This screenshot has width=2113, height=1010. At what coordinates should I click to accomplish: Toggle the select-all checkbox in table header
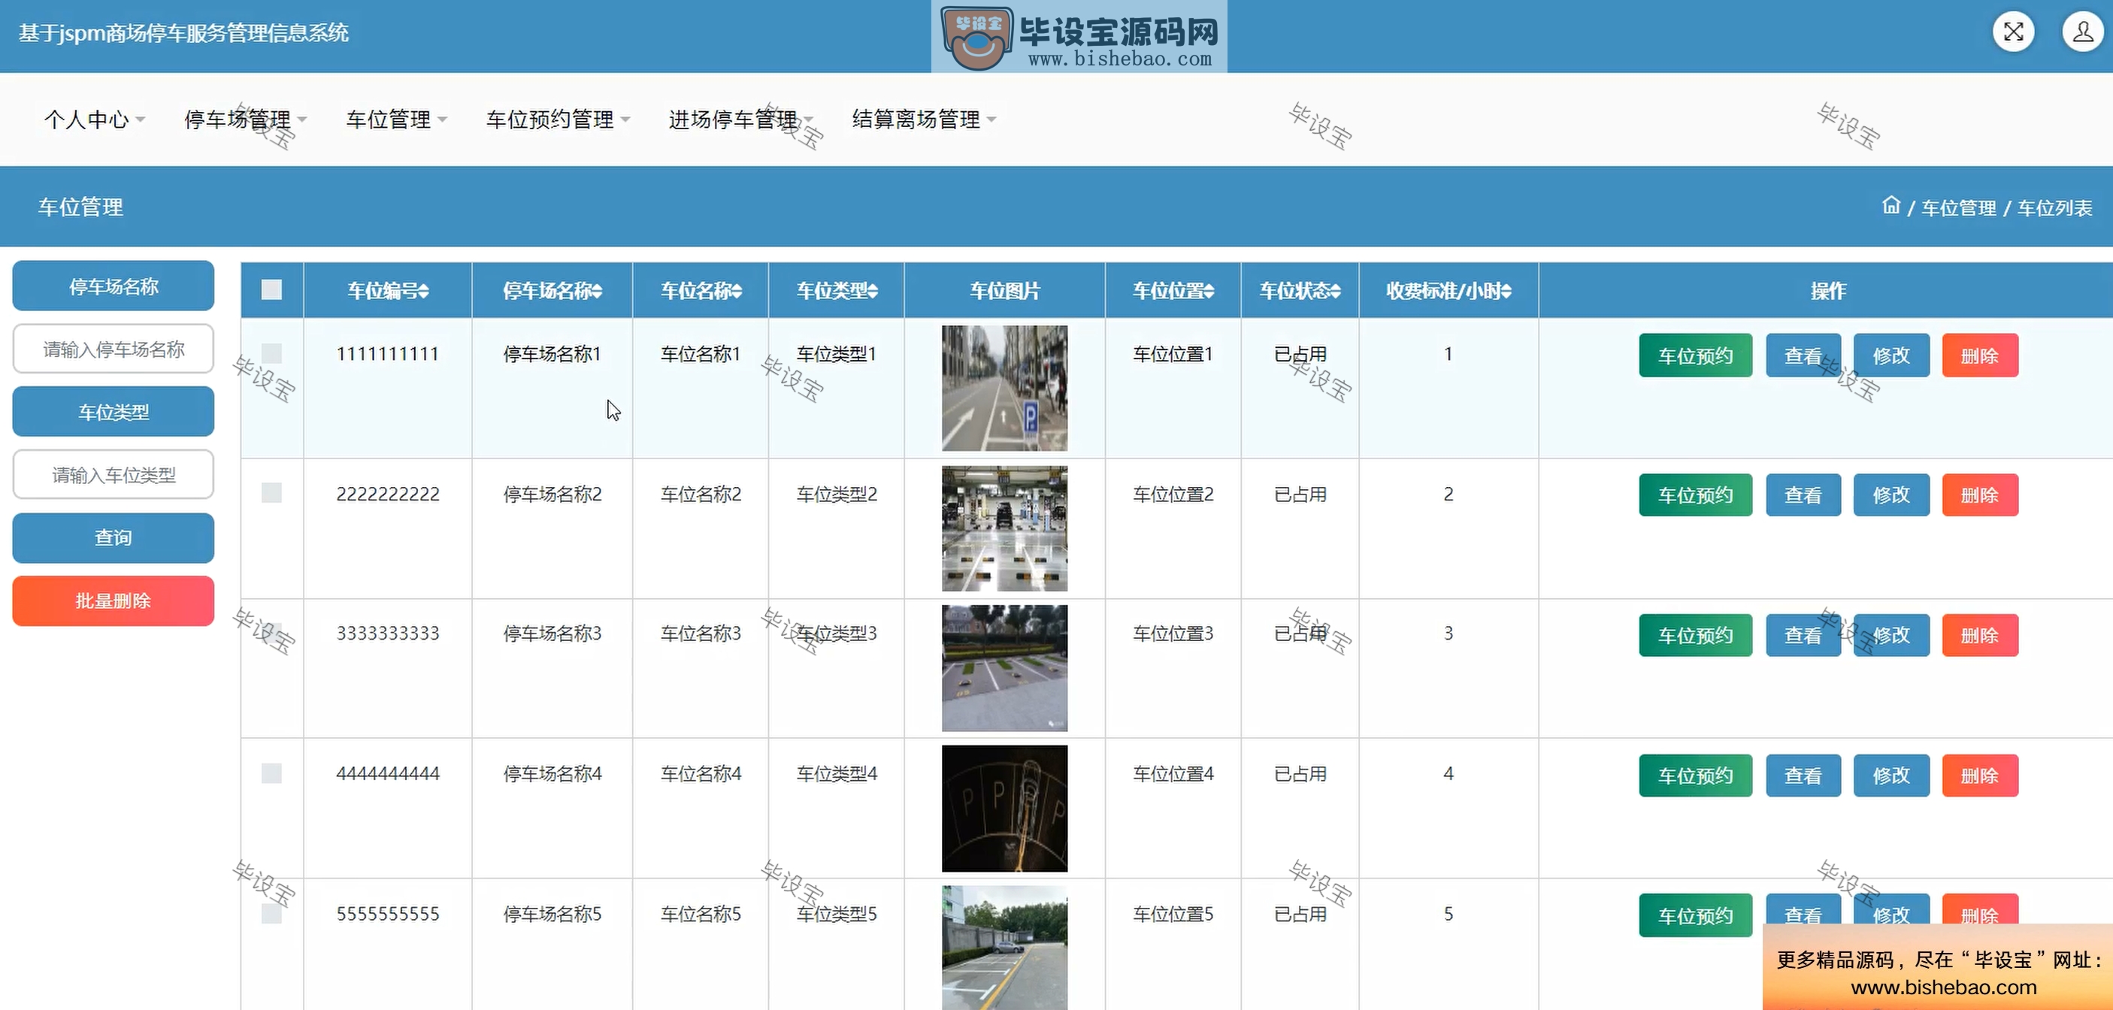point(271,289)
